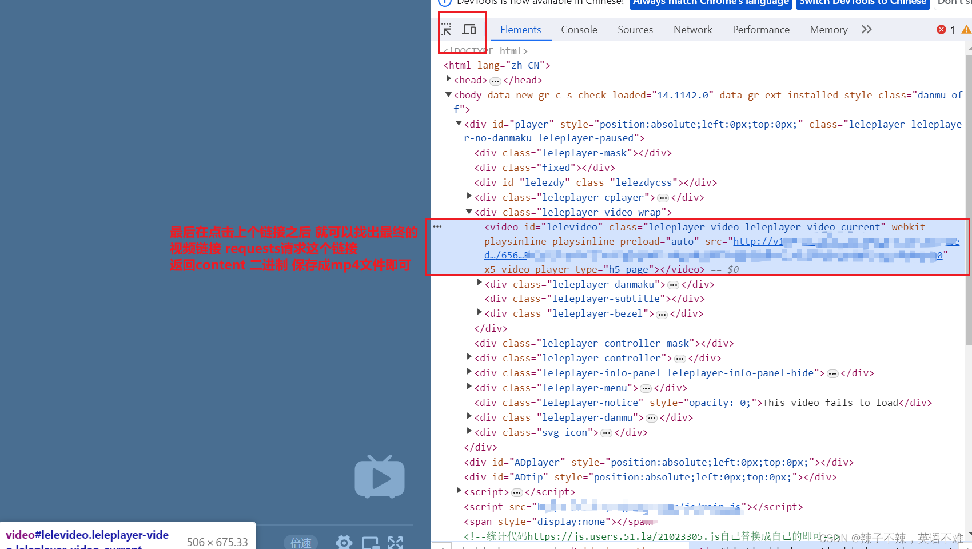
Task: Select the div class="fixed" line
Action: (544, 168)
